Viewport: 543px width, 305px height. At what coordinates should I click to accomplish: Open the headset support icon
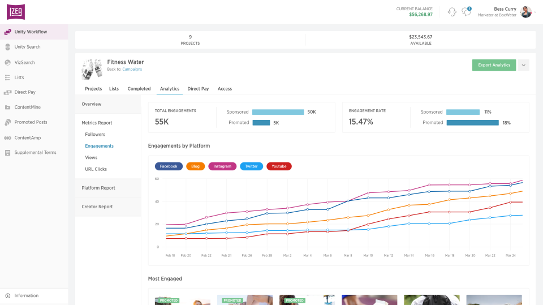[452, 12]
